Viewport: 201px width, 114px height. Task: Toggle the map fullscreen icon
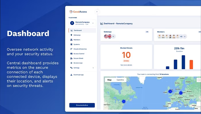pyautogui.click(x=199, y=80)
